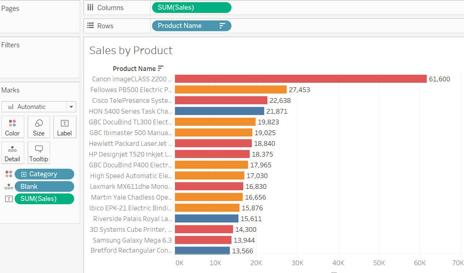Select the Lexmark MX611dhe Mono.. label
The image size is (464, 273).
pos(131,187)
